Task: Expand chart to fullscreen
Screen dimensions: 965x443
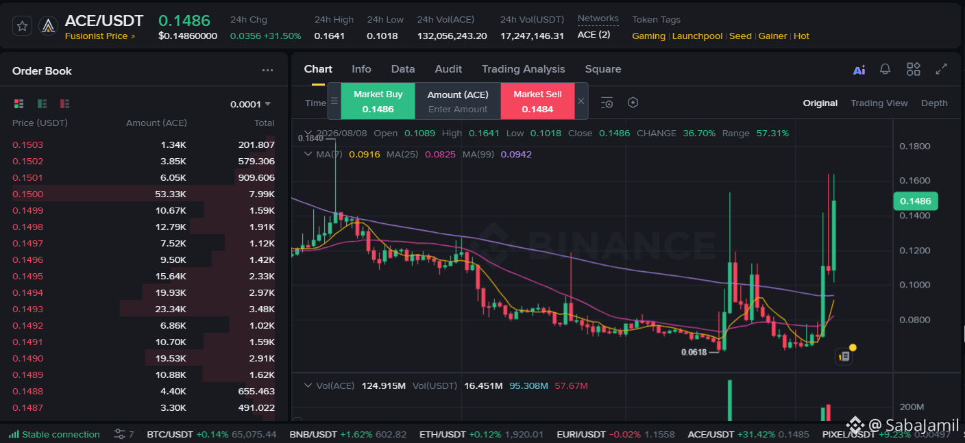Action: 942,69
